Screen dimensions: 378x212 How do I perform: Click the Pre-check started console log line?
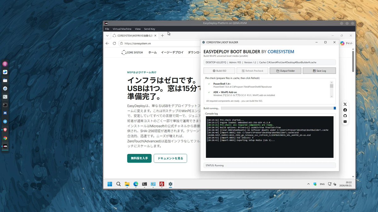pos(225,120)
